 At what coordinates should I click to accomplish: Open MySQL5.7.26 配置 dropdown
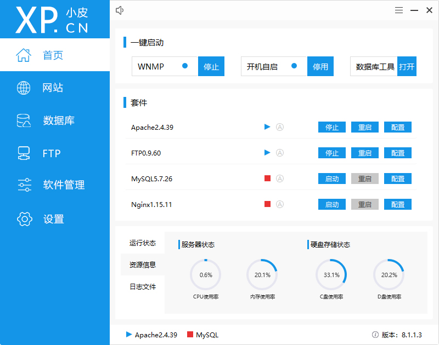(x=397, y=179)
